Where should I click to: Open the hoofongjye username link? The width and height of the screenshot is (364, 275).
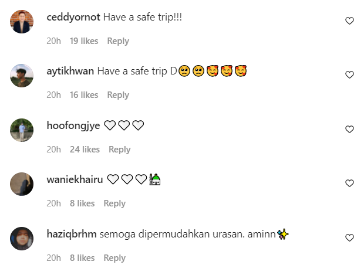[x=73, y=125]
